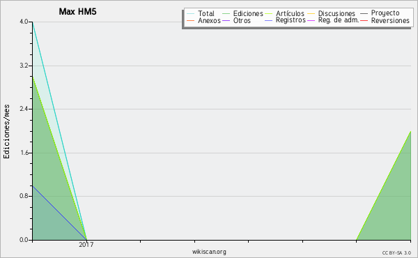The width and height of the screenshot is (418, 258).
Task: Click the Registros legend label
Action: pos(291,20)
